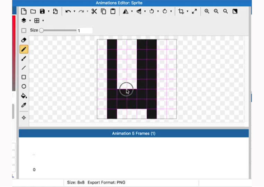
Task: Expand the undo history dropdown arrow
Action: pos(74,11)
